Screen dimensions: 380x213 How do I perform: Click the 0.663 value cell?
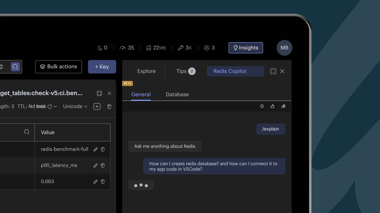(47, 181)
